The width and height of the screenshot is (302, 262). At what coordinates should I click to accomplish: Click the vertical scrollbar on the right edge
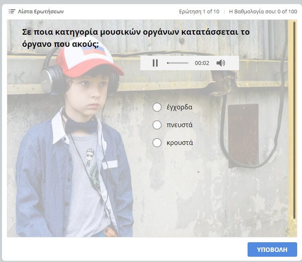coord(295,121)
